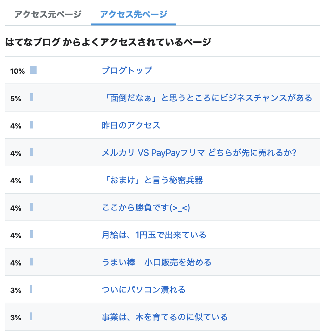Click the 5% bar beside 面倒だなぁ row
320x332 pixels.
tap(32, 97)
